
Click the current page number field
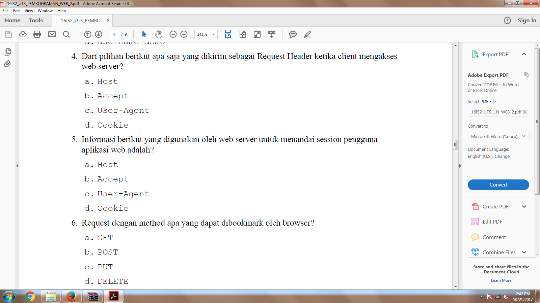point(114,34)
